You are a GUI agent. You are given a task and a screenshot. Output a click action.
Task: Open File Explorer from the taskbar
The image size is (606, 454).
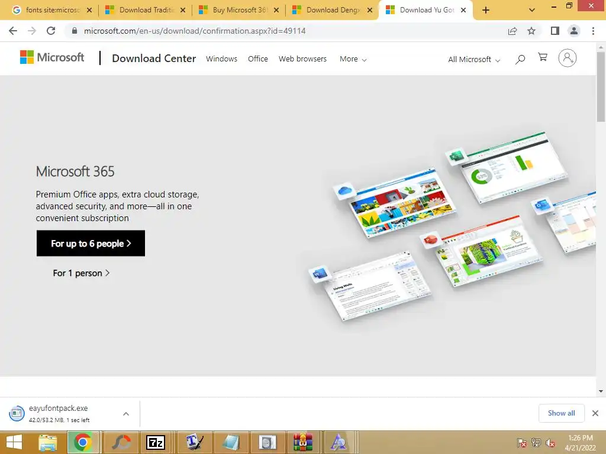[47, 442]
